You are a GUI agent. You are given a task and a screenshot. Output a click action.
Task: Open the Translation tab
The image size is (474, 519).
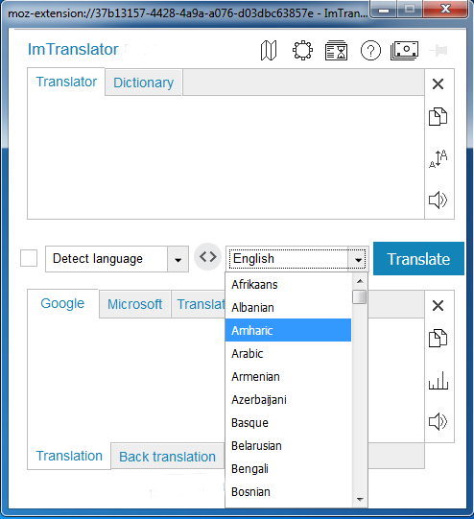[x=69, y=456]
